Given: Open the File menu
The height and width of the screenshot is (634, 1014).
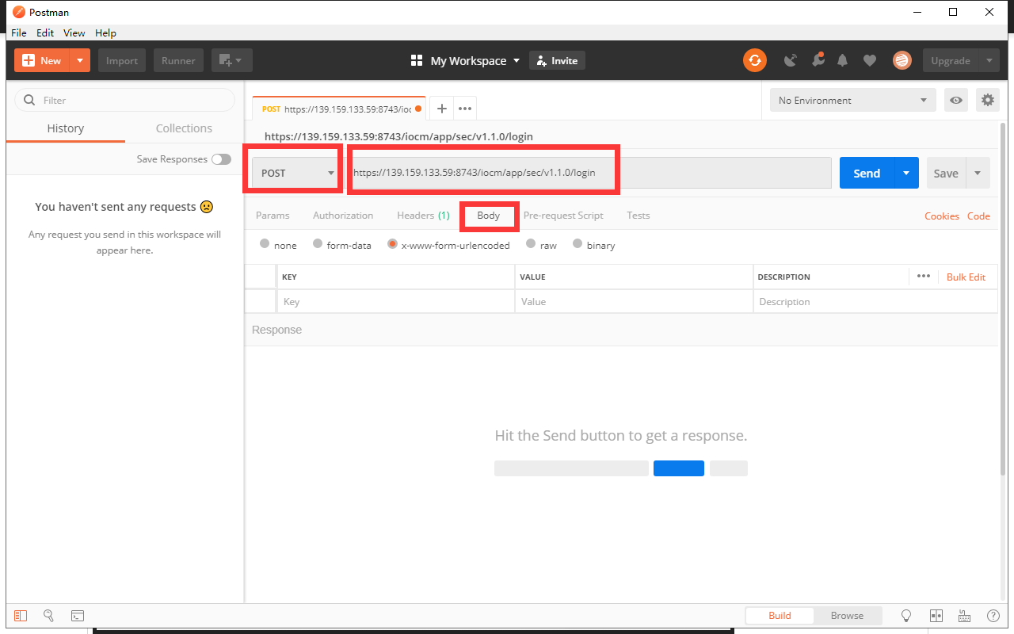Looking at the screenshot, I should click(x=19, y=32).
